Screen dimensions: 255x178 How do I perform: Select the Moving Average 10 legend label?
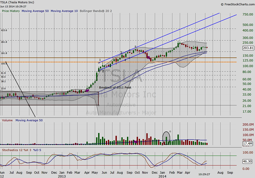coord(64,11)
